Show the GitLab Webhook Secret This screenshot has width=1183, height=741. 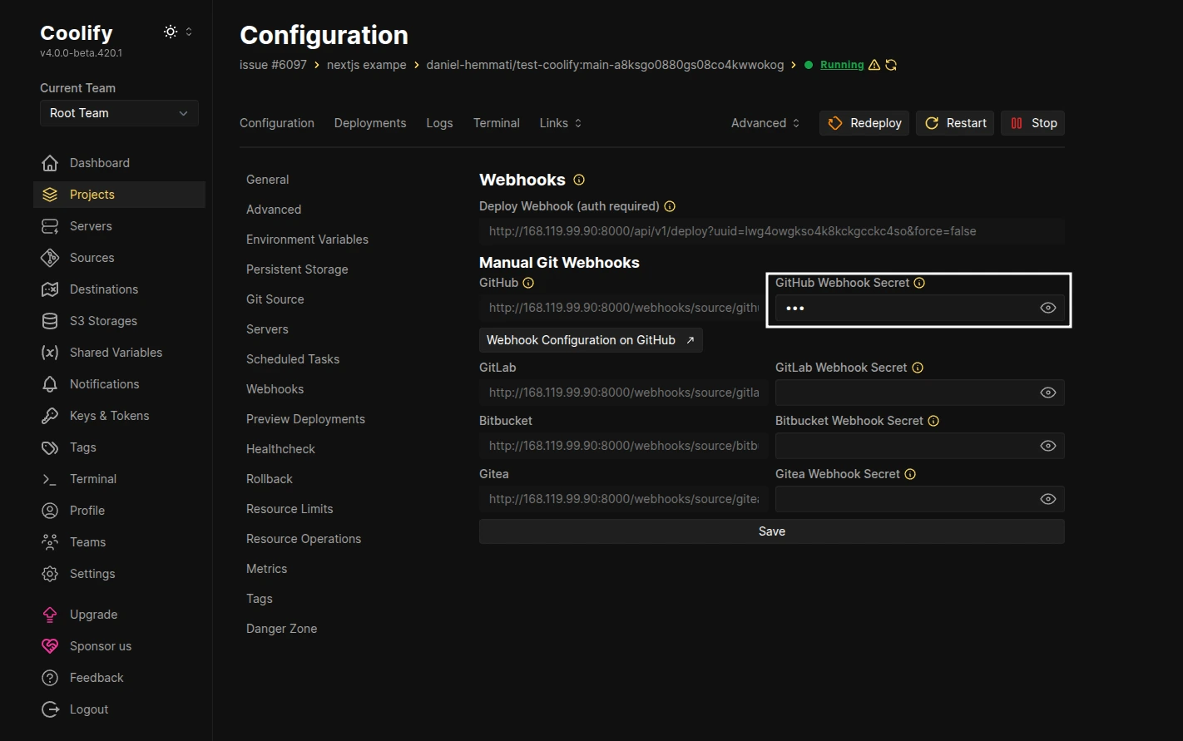1047,392
